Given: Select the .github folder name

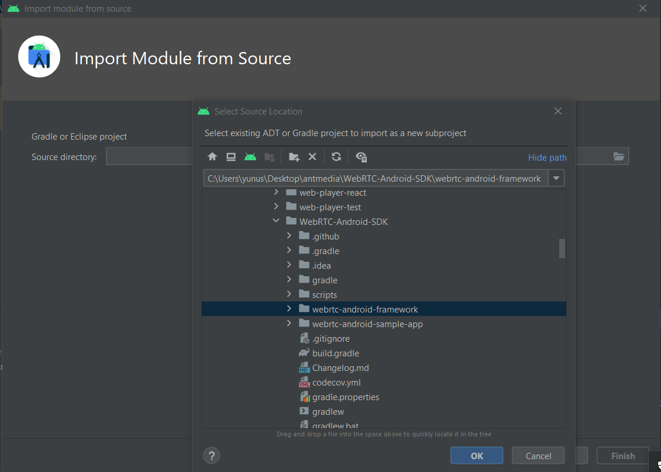Looking at the screenshot, I should click(x=325, y=237).
